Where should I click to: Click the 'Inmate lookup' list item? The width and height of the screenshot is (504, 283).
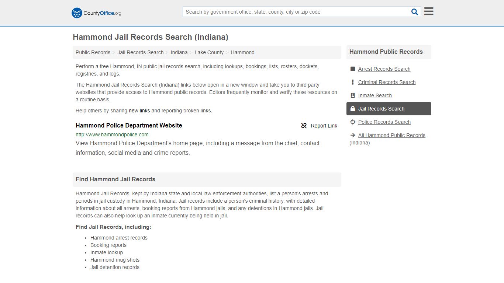pos(107,252)
